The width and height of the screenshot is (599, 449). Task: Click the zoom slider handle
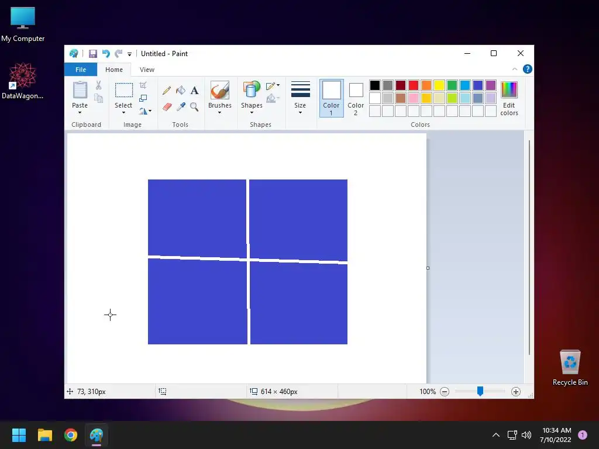point(480,391)
